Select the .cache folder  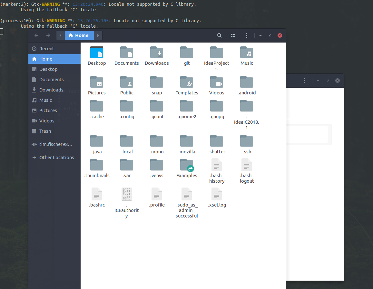coord(97,106)
